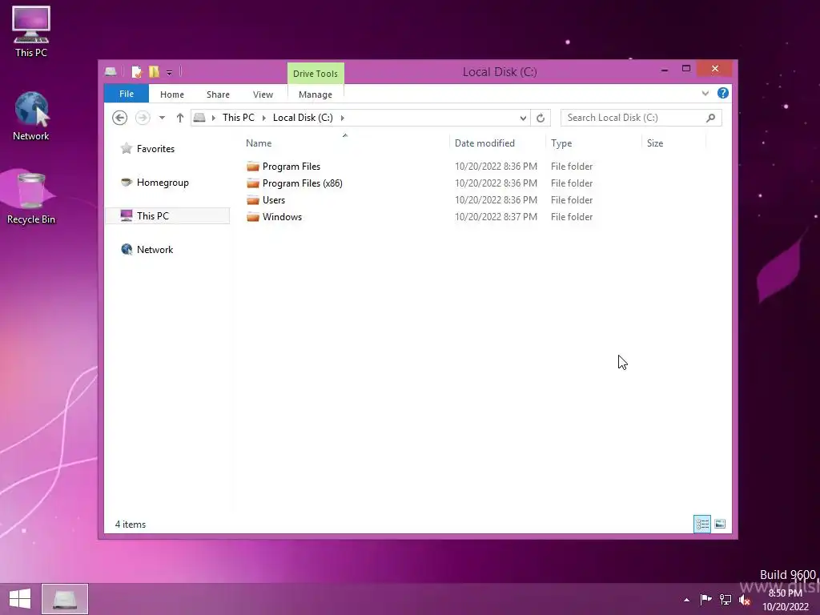The height and width of the screenshot is (615, 820).
Task: Open the Start button
Action: 20,598
